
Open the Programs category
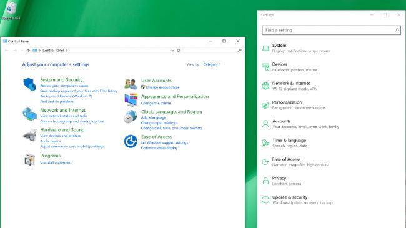pyautogui.click(x=50, y=156)
